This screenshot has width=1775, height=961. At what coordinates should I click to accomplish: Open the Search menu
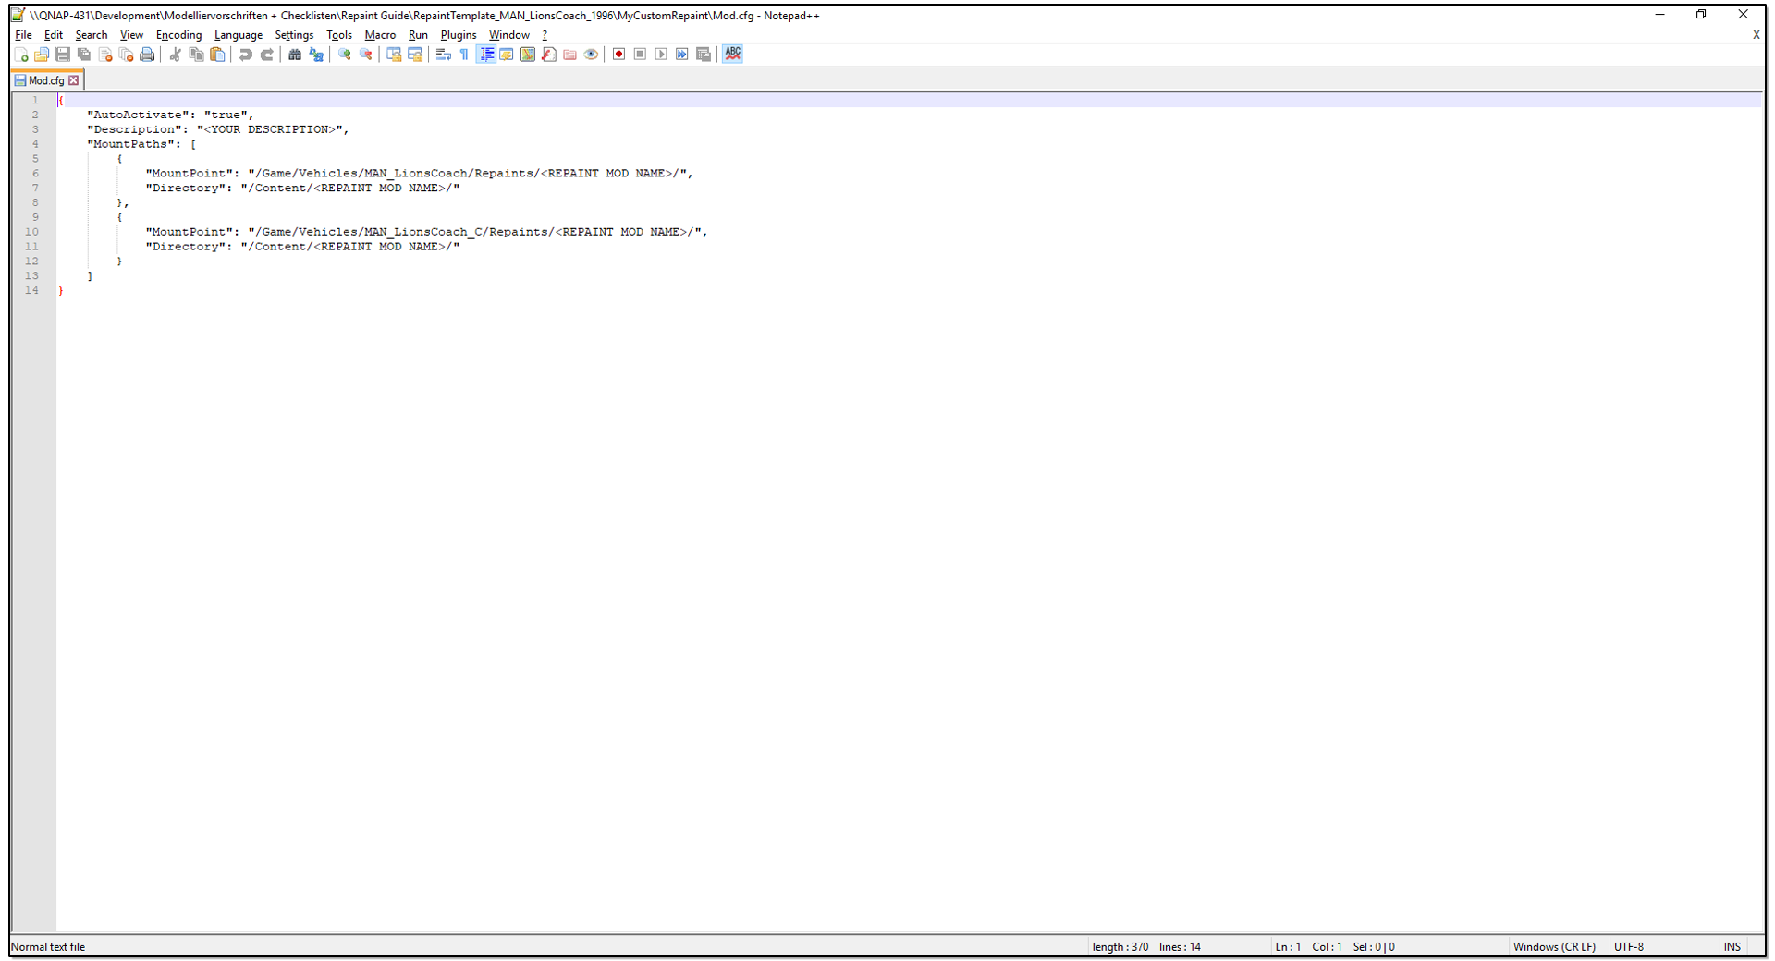point(92,35)
